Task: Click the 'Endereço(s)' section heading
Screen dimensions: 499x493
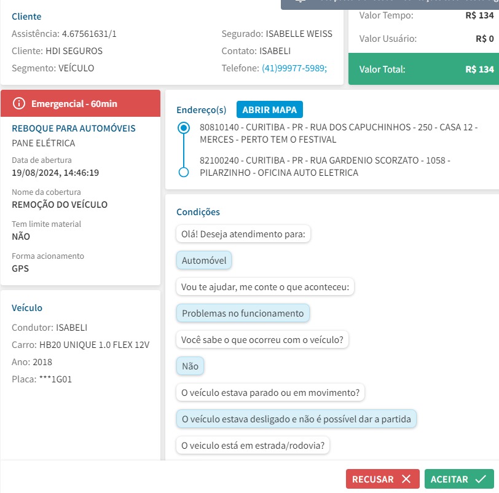Action: (201, 110)
